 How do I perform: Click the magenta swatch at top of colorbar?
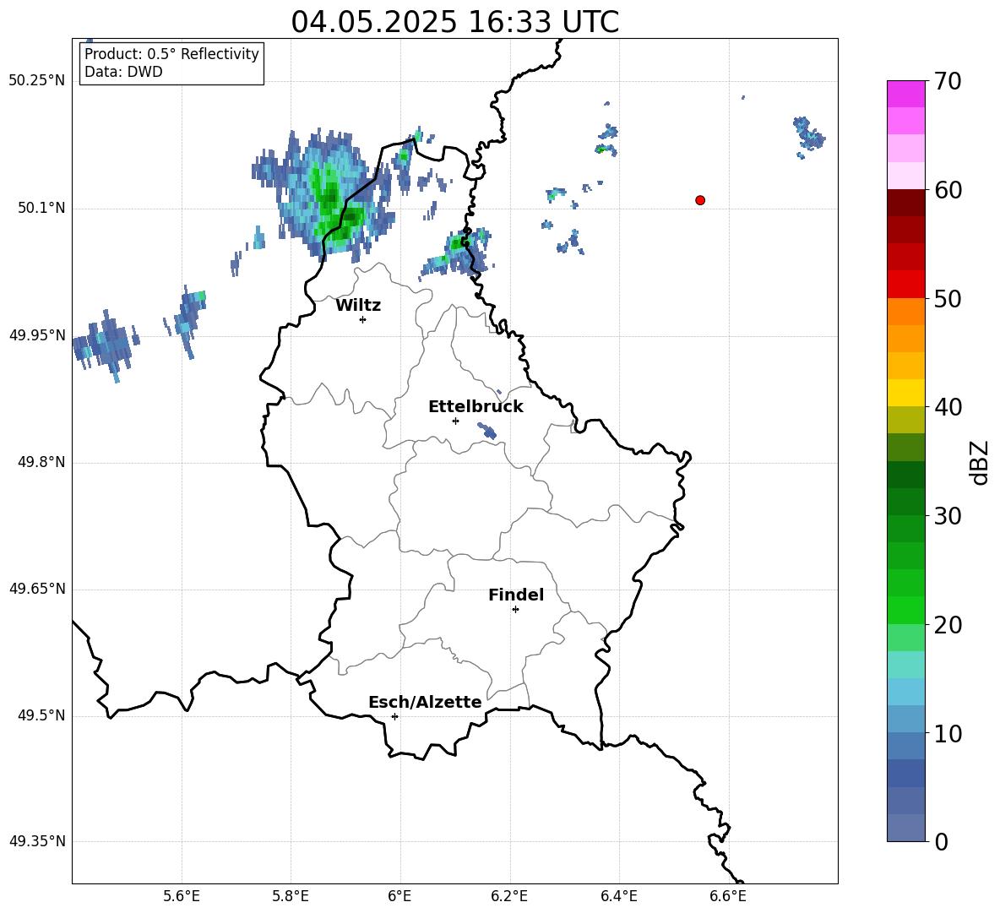point(905,94)
